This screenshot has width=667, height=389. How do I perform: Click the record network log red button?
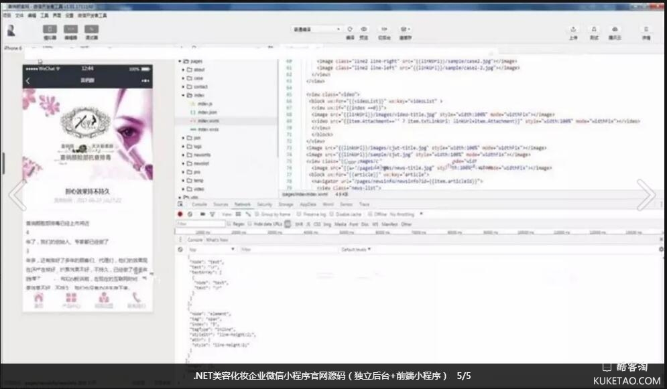[x=180, y=214]
